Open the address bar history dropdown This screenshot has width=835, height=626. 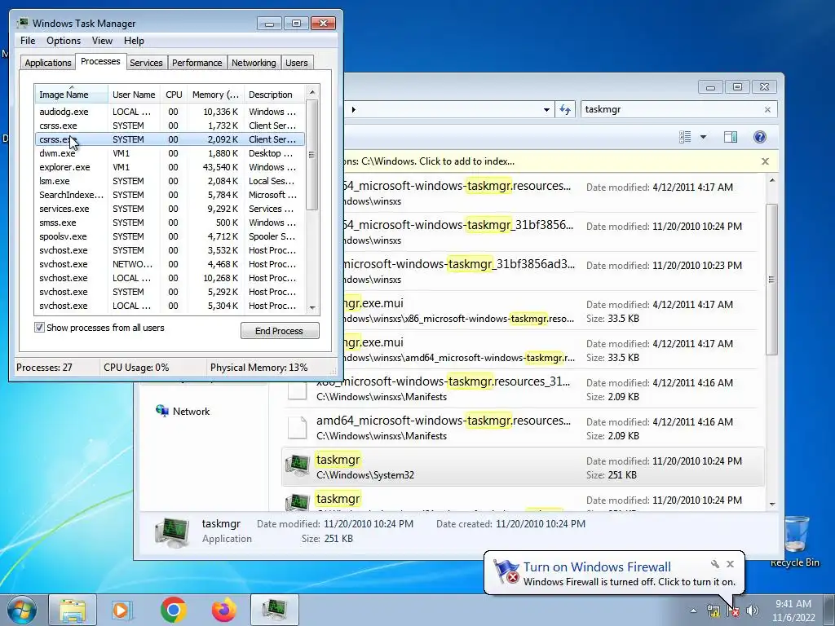546,110
